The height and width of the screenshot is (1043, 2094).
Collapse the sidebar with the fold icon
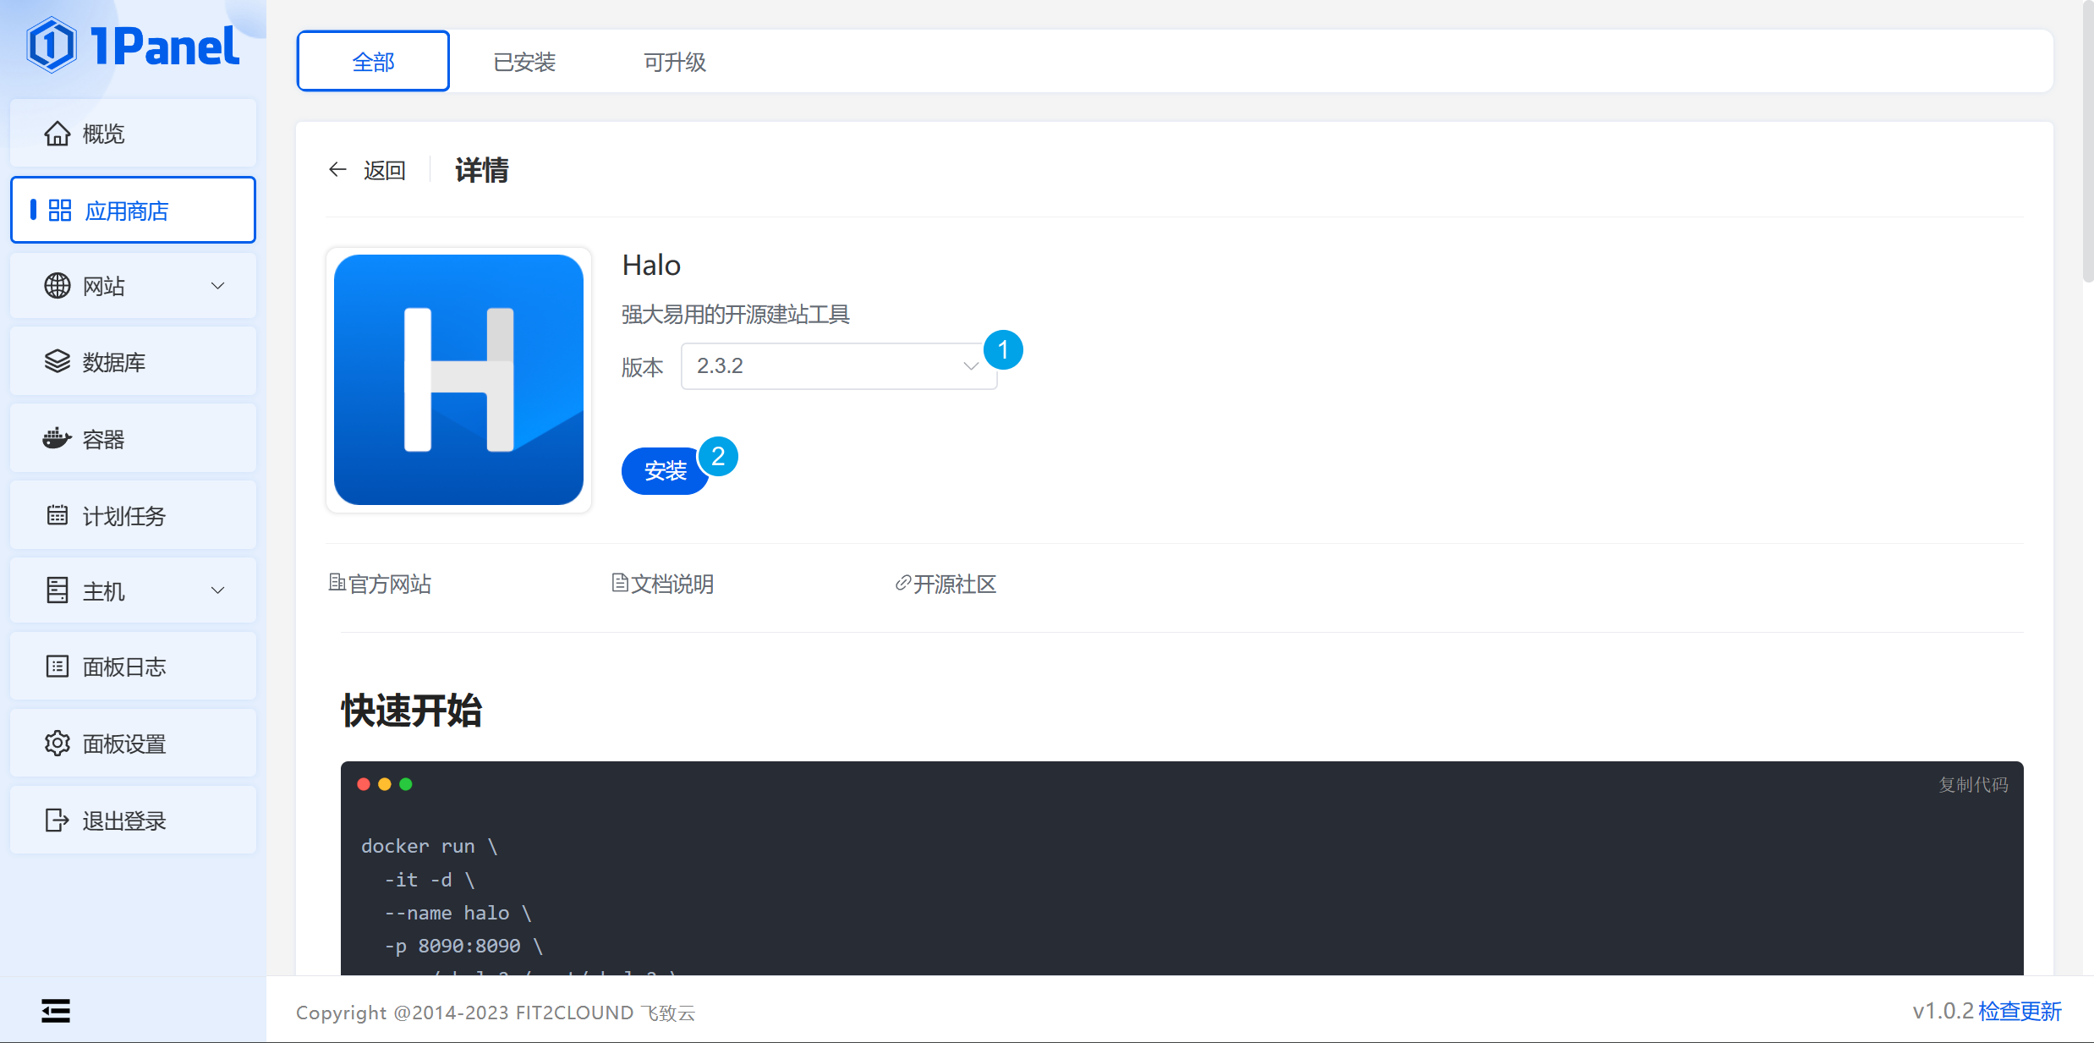[x=56, y=1010]
